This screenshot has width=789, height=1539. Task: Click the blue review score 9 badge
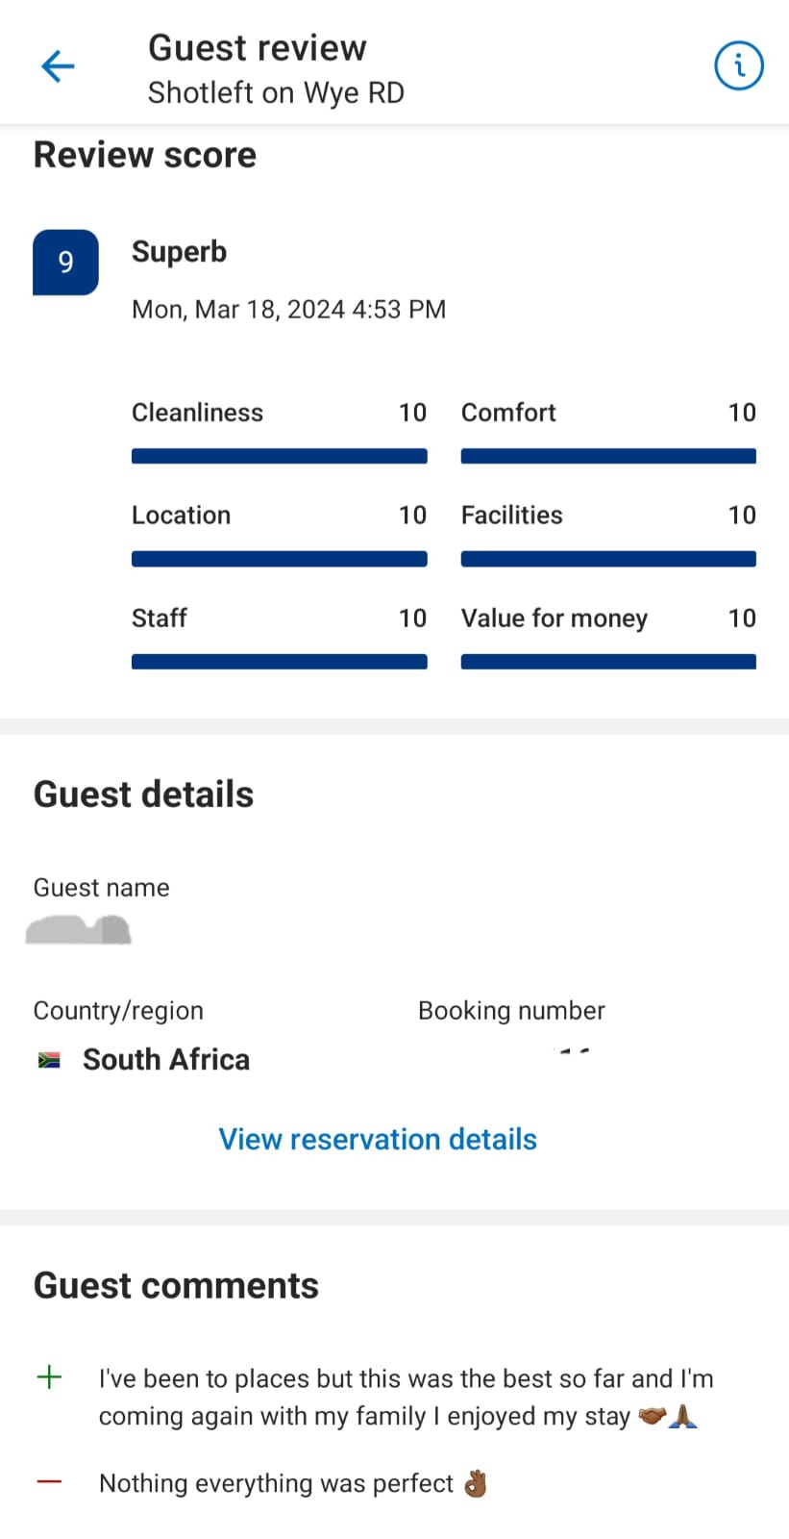click(x=65, y=262)
